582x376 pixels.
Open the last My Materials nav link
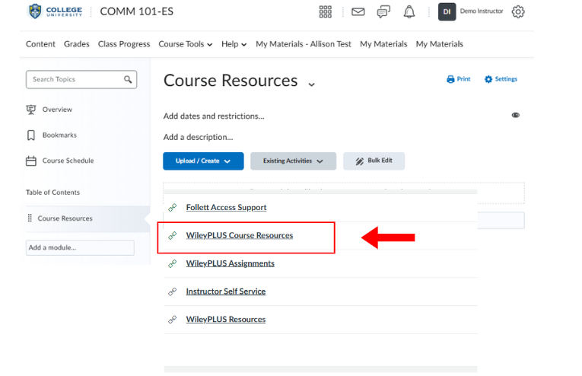pyautogui.click(x=440, y=44)
